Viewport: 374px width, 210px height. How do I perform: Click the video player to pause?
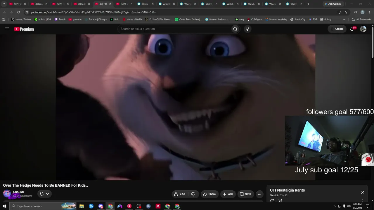click(186, 107)
